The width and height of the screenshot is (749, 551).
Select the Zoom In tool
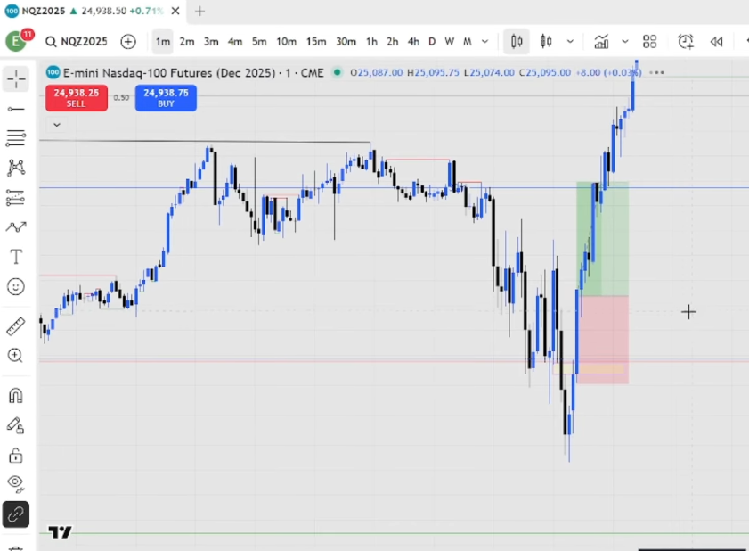[x=16, y=356]
